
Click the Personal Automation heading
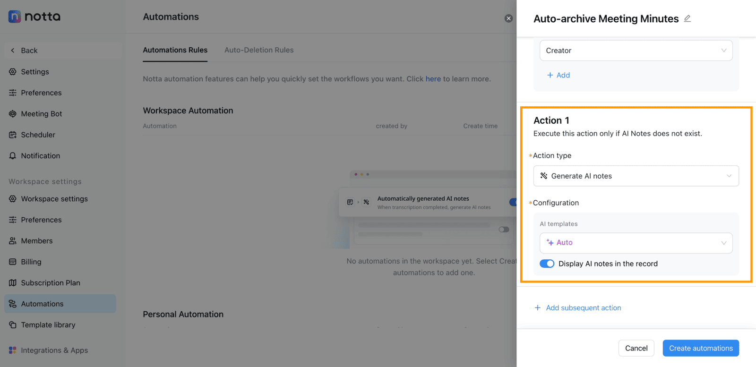tap(183, 315)
